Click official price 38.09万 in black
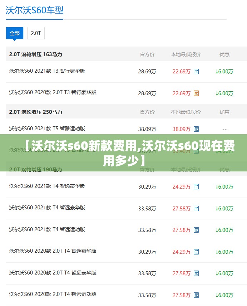Viewport: 247px width, 306px height. point(147,129)
